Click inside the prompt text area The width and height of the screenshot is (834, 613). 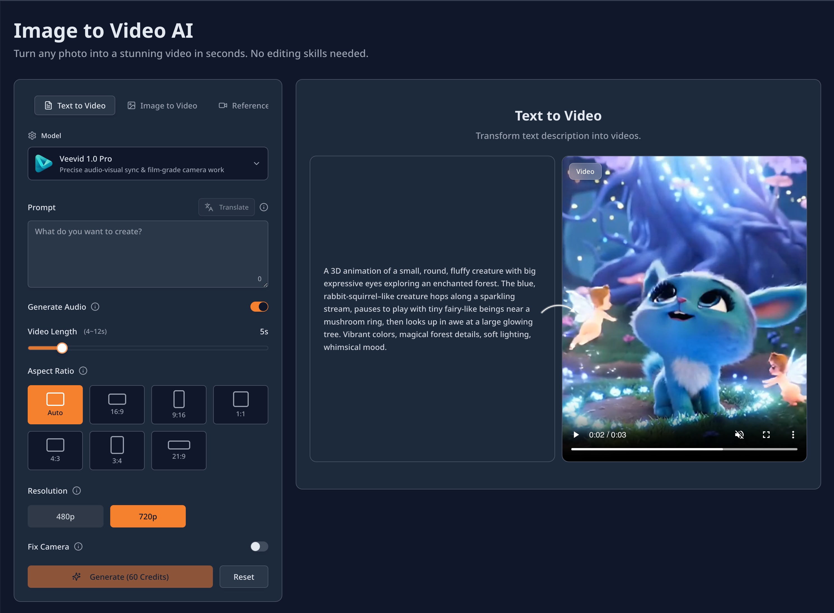click(x=147, y=254)
